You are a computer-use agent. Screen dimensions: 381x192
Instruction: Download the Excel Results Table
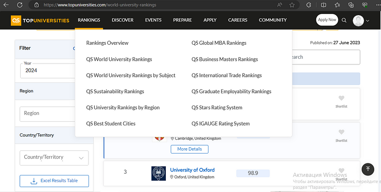[x=54, y=181]
